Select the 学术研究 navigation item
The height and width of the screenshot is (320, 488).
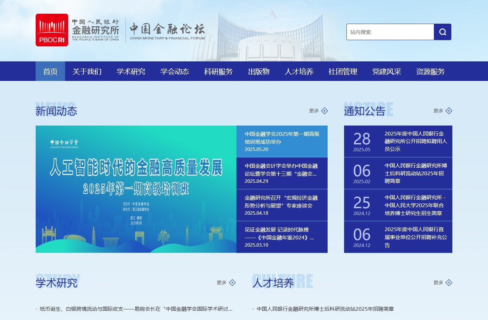[x=131, y=71]
